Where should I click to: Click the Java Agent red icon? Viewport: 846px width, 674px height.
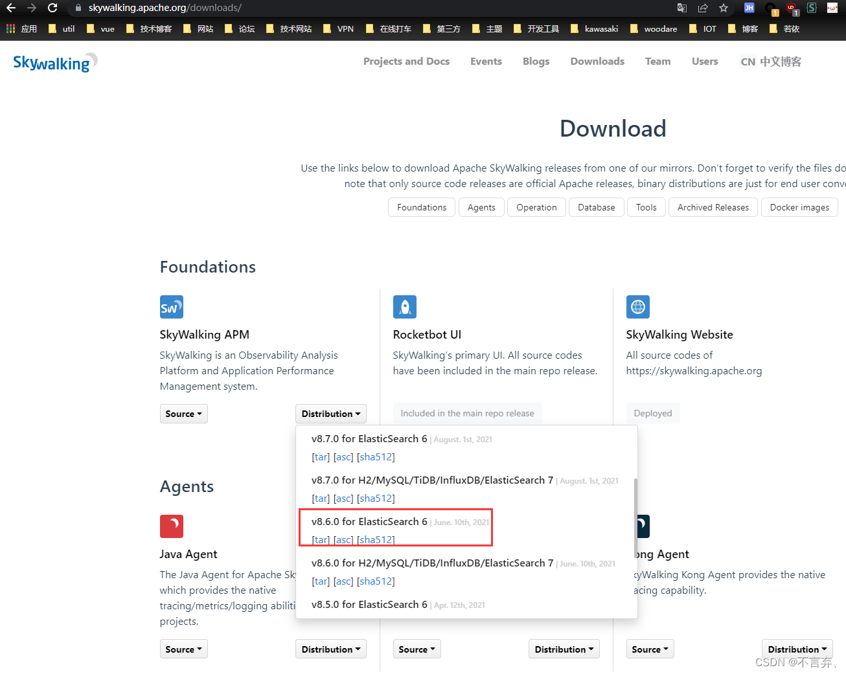click(x=172, y=526)
